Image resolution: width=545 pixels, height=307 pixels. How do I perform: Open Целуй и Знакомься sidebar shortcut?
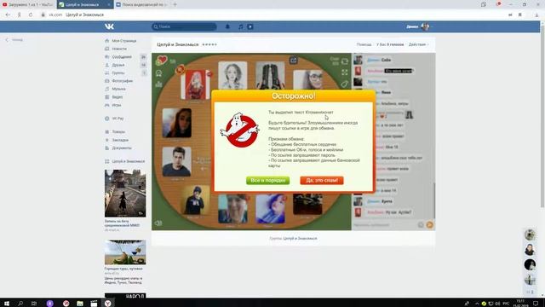(x=129, y=161)
